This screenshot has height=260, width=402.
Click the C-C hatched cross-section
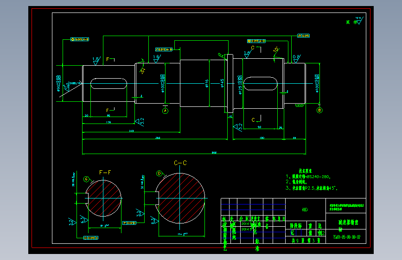[180, 198]
